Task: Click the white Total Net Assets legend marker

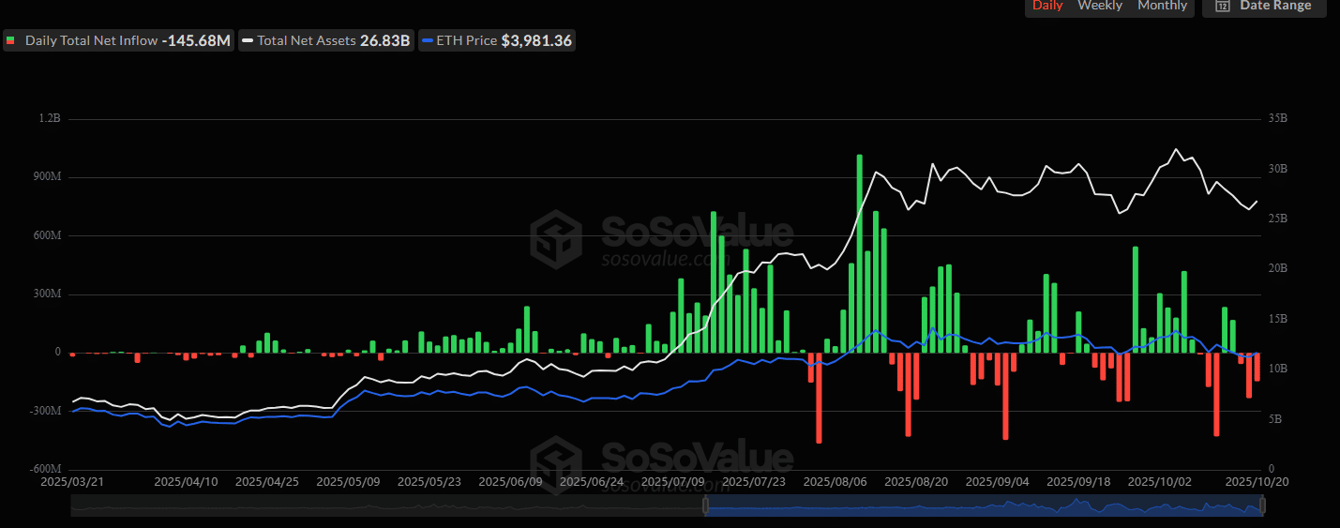Action: coord(248,41)
